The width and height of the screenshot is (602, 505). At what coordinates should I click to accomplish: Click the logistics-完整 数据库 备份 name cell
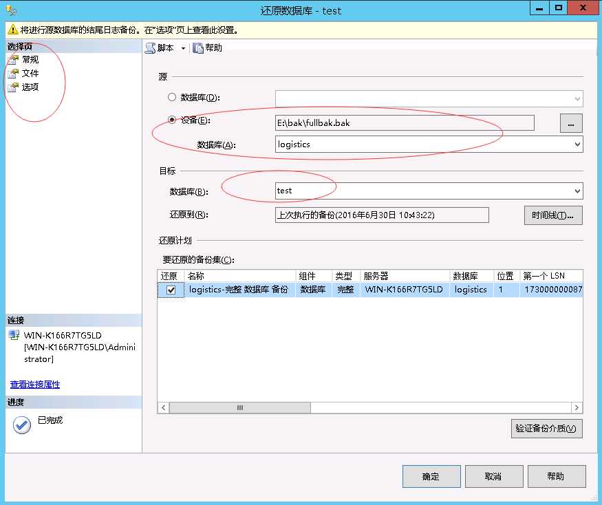(x=240, y=290)
